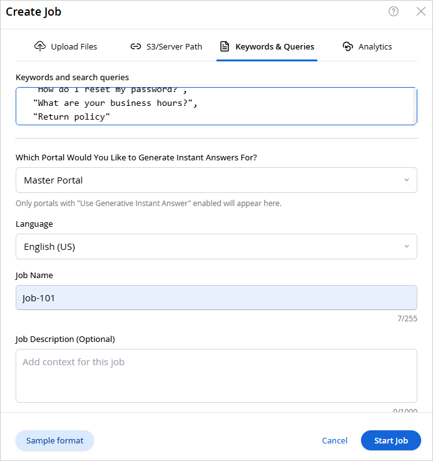433x461 pixels.
Task: Click the "Return policy" query line
Action: tap(71, 117)
